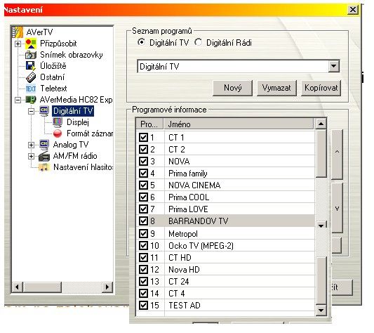Click the Pro... column header

click(149, 124)
